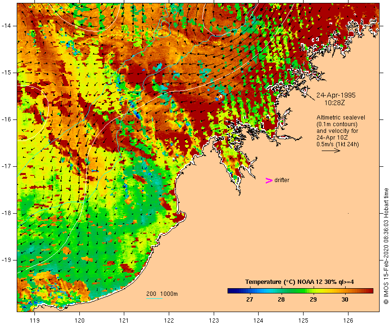Click the latitude axis label '-17'
The image size is (392, 325).
6,166
